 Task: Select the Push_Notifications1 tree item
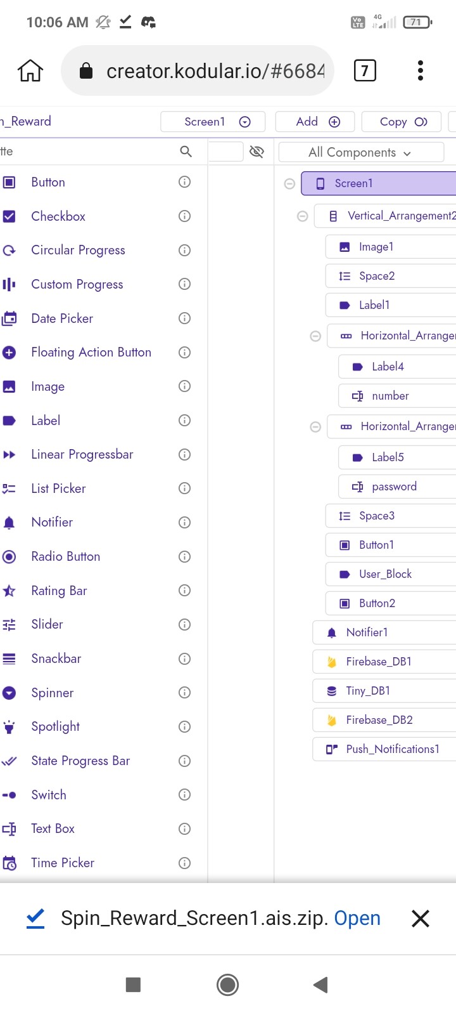pos(392,749)
